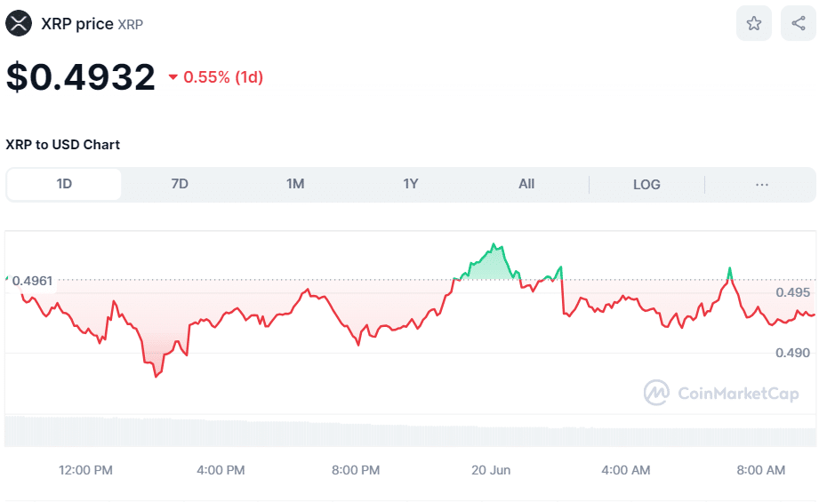
Task: Open the three-dot more options menu
Action: [761, 185]
